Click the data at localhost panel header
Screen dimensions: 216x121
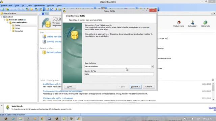[19, 13]
